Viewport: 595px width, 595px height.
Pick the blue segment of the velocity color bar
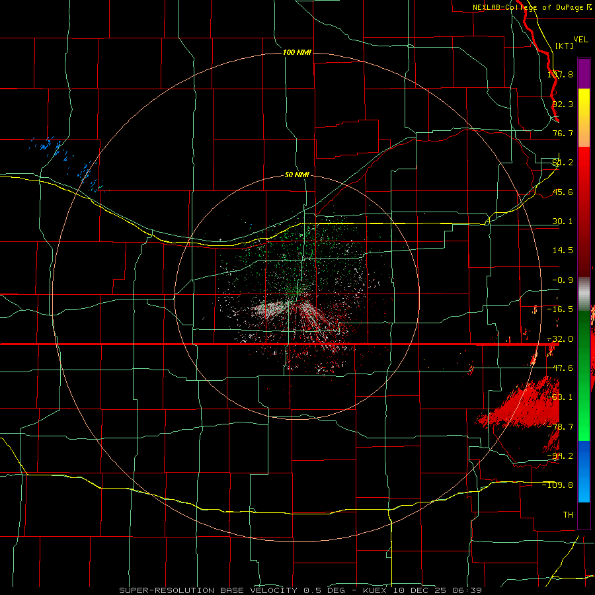584,471
